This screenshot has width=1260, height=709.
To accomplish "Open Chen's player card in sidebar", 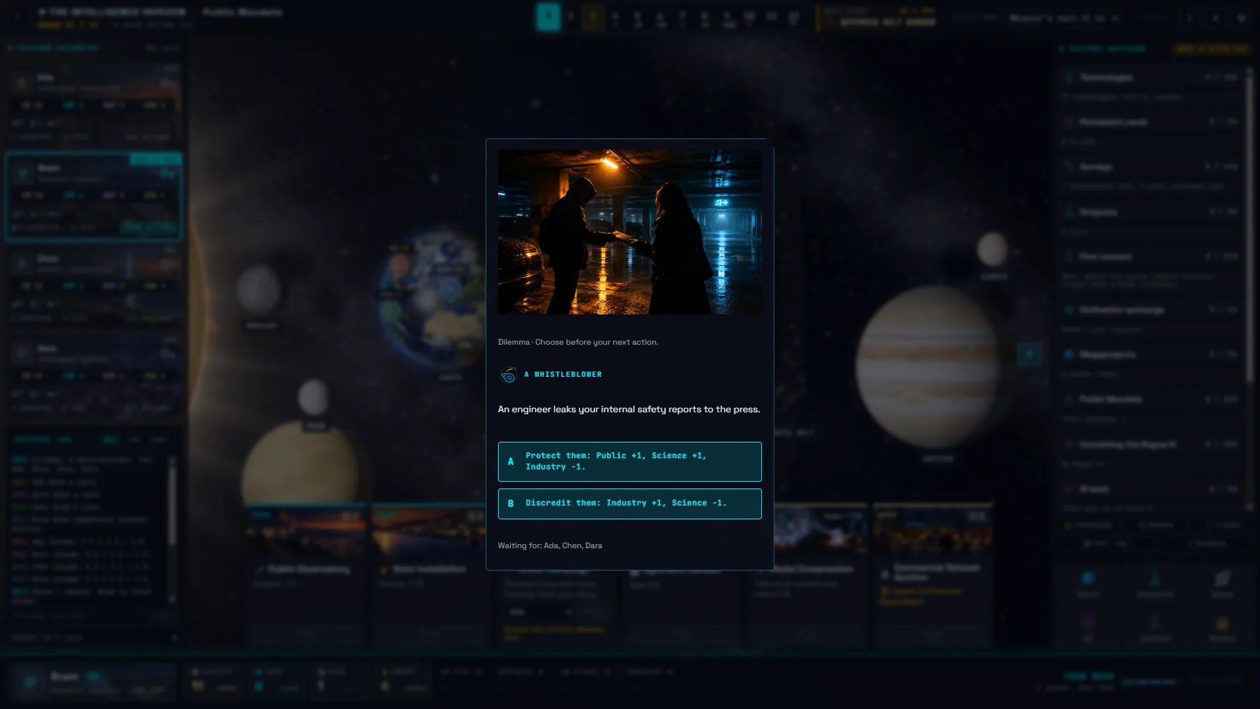I will (x=94, y=287).
